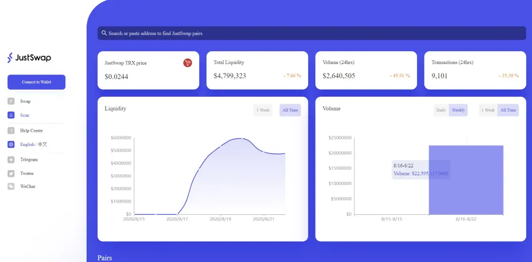This screenshot has width=532, height=262.
Task: Click the 2020/8/21 axis label
Action: pos(263,219)
